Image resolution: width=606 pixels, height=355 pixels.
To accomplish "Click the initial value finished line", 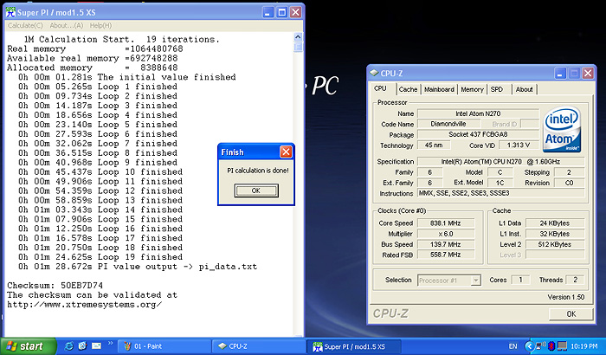I will [126, 77].
